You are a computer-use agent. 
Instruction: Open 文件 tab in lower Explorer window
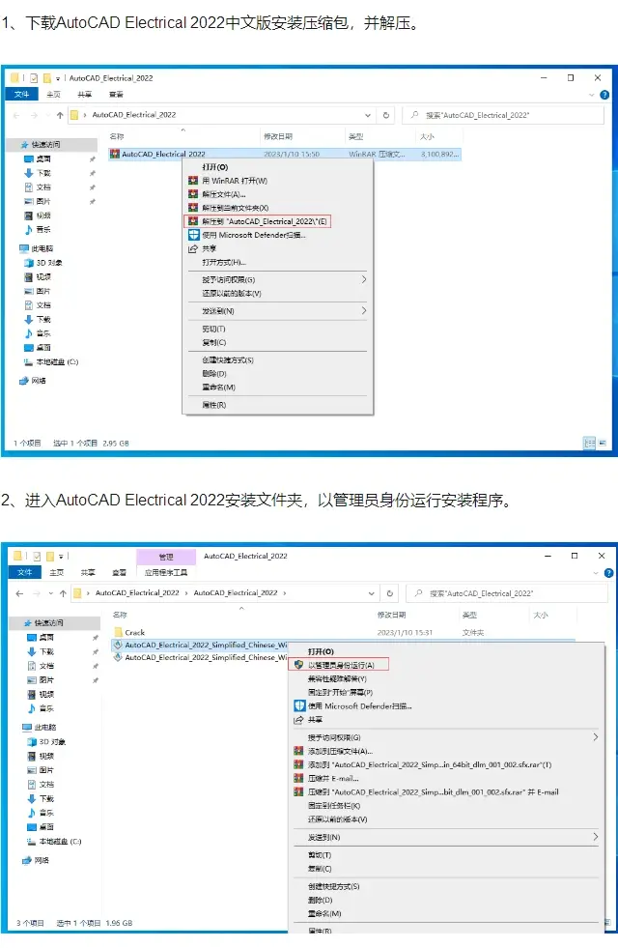25,572
